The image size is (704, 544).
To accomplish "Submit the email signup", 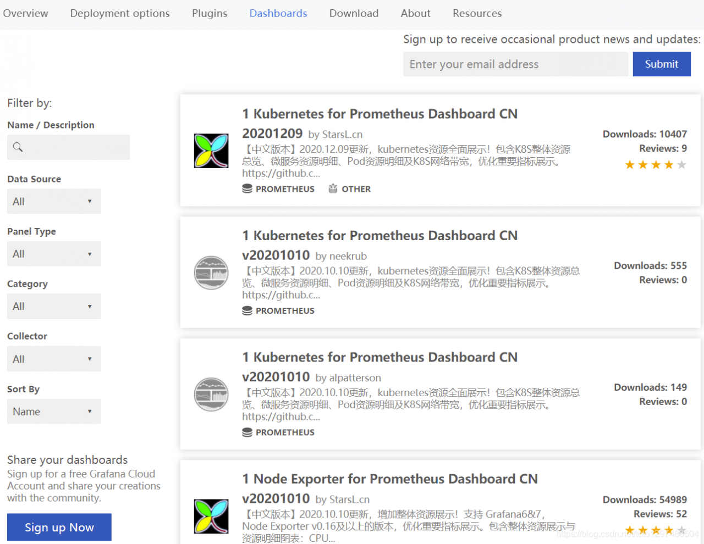I will point(662,64).
